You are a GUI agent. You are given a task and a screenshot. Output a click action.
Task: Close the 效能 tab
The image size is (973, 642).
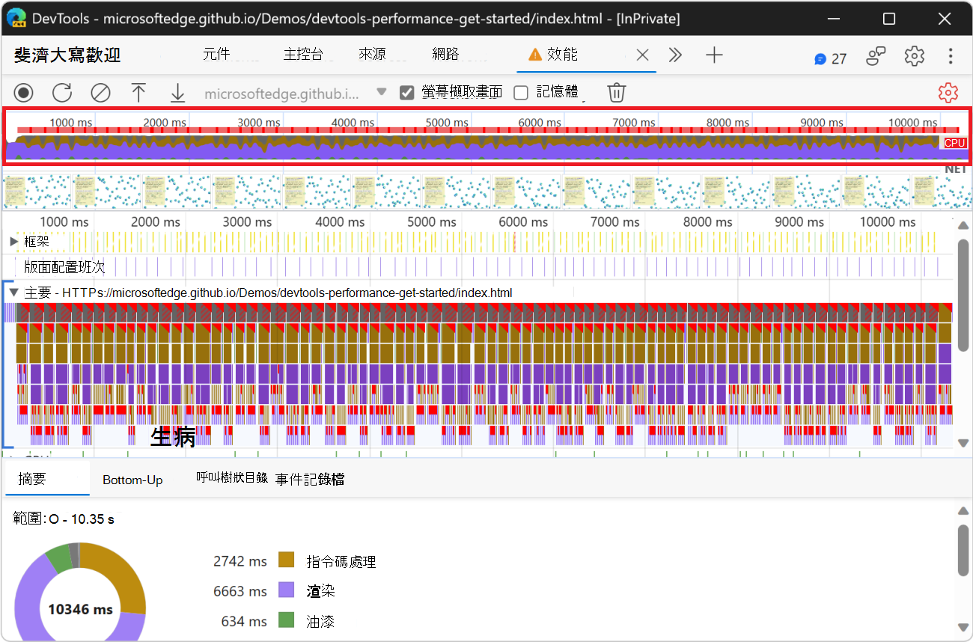click(642, 55)
